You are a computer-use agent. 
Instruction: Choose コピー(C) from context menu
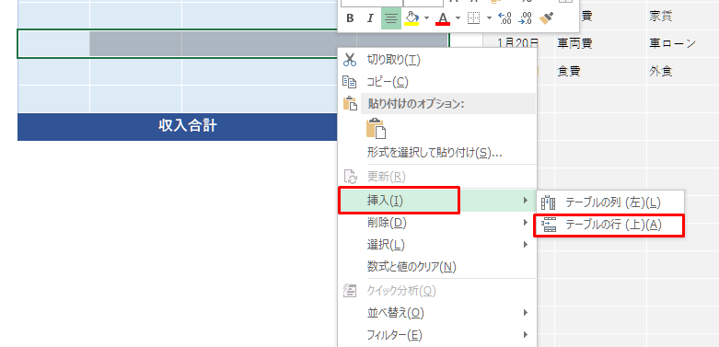tap(437, 82)
